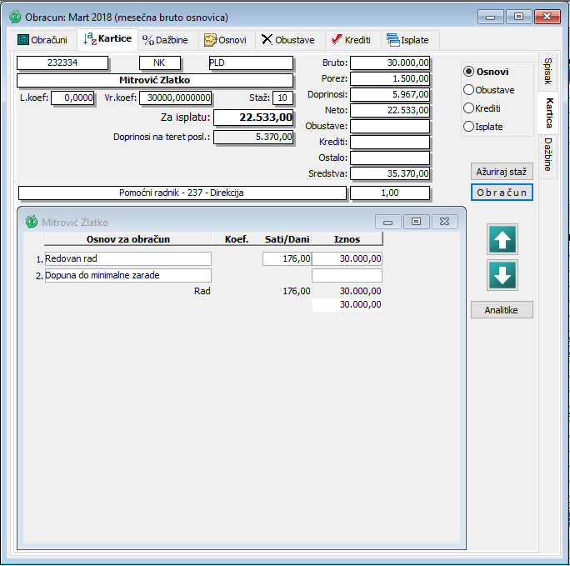Click the Mitrović Zlatko name field
Viewport: 570px width, 566px height.
[x=155, y=80]
